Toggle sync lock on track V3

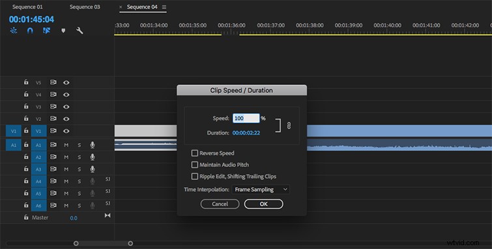(53, 107)
